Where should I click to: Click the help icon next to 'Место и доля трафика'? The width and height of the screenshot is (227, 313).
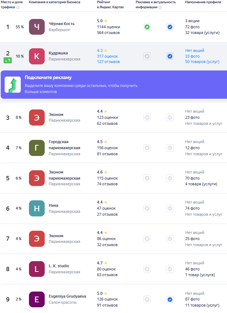[x=18, y=8]
